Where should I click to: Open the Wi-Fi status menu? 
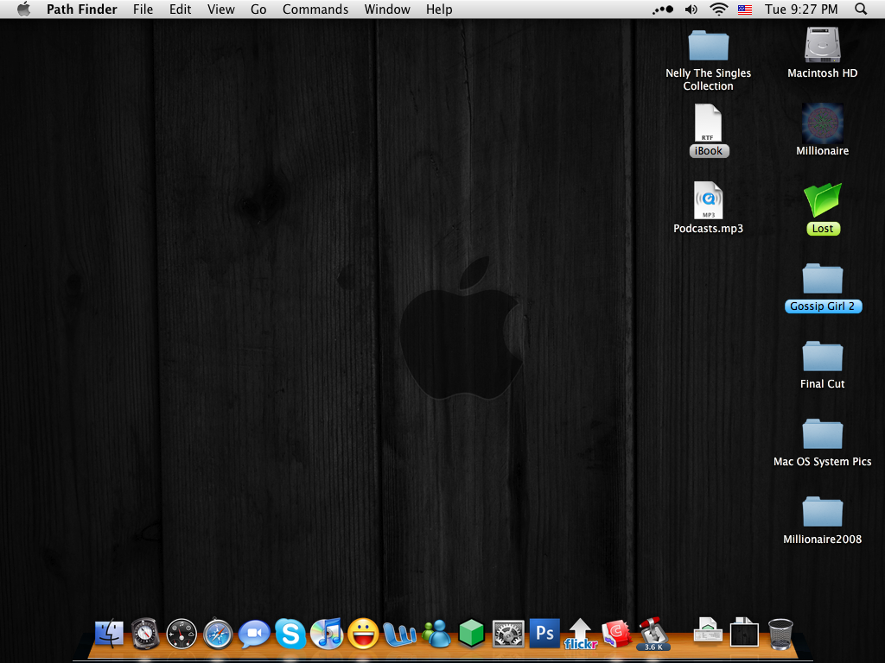click(719, 9)
